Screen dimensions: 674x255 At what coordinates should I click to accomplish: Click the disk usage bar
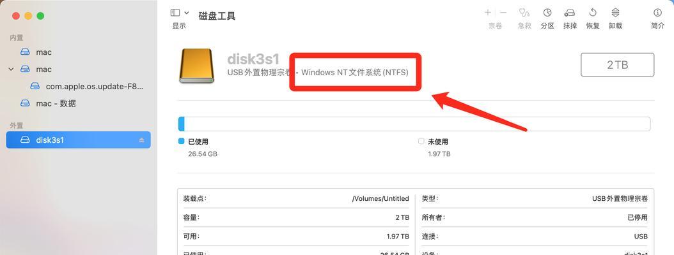[414, 124]
